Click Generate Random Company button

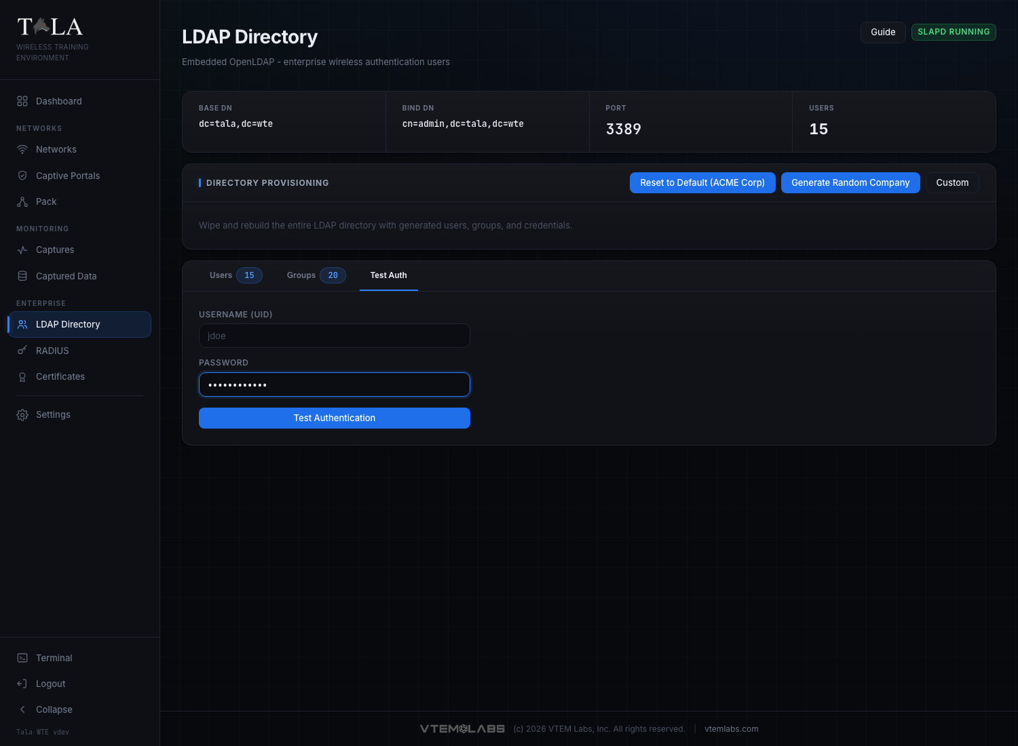coord(850,182)
